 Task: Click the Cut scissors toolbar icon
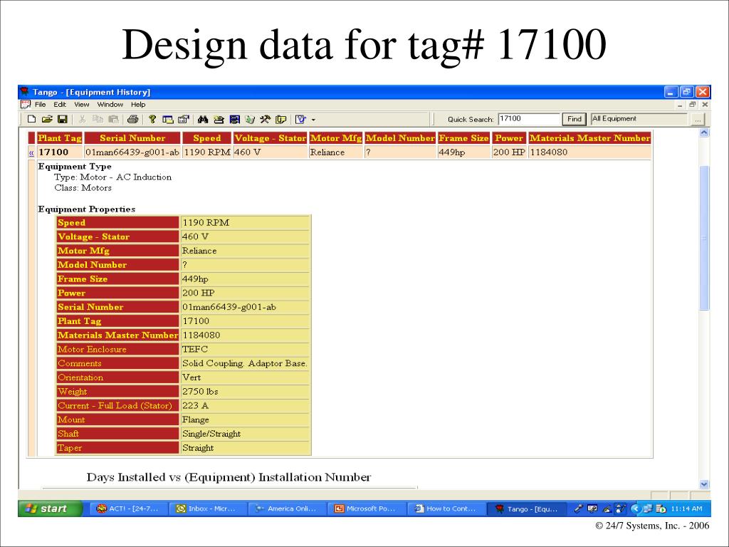tap(83, 119)
